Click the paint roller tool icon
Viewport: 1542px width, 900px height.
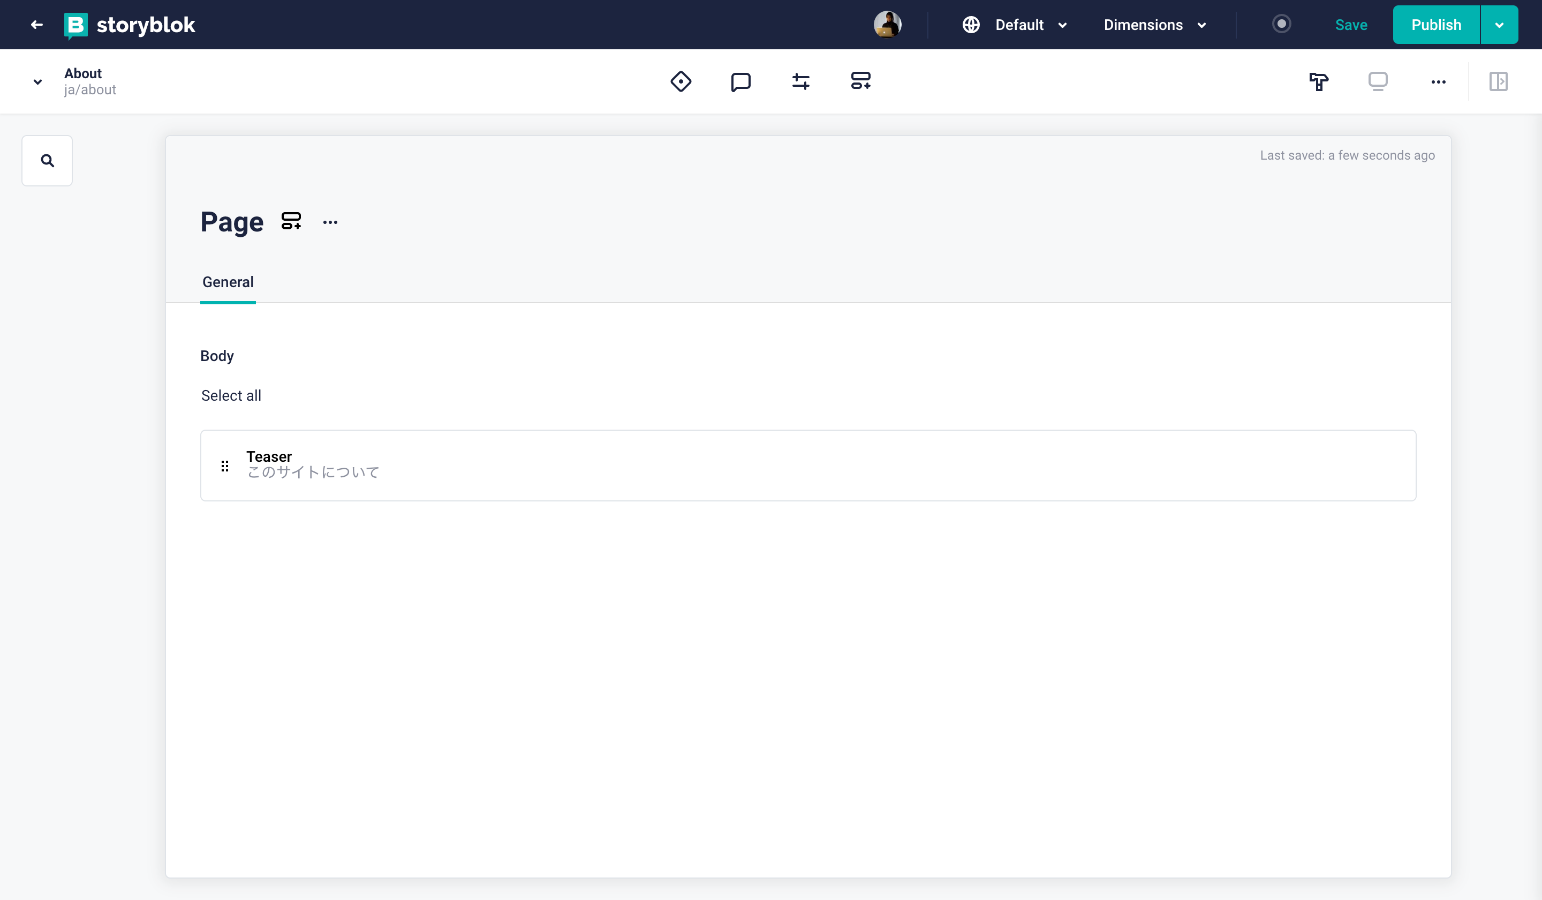(1319, 81)
